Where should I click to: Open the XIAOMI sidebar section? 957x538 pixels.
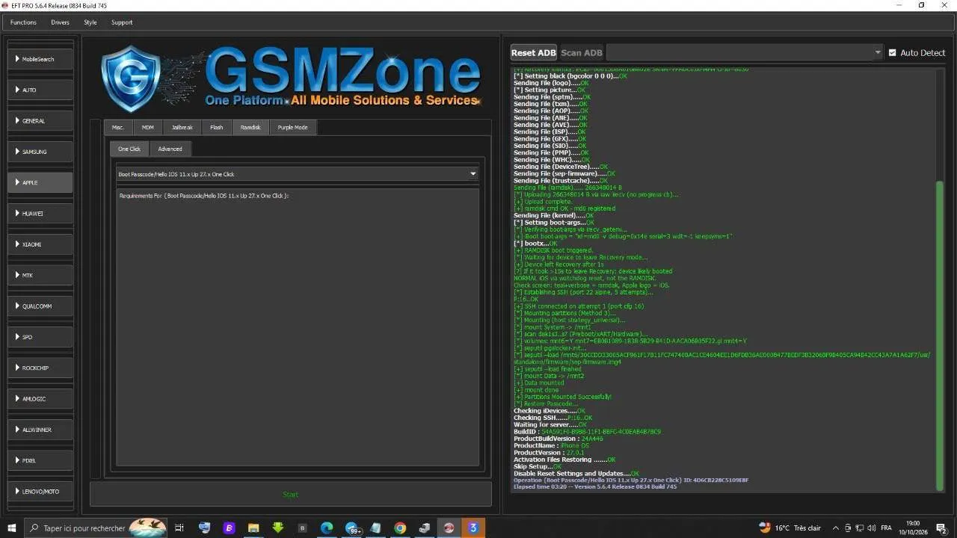coord(40,244)
